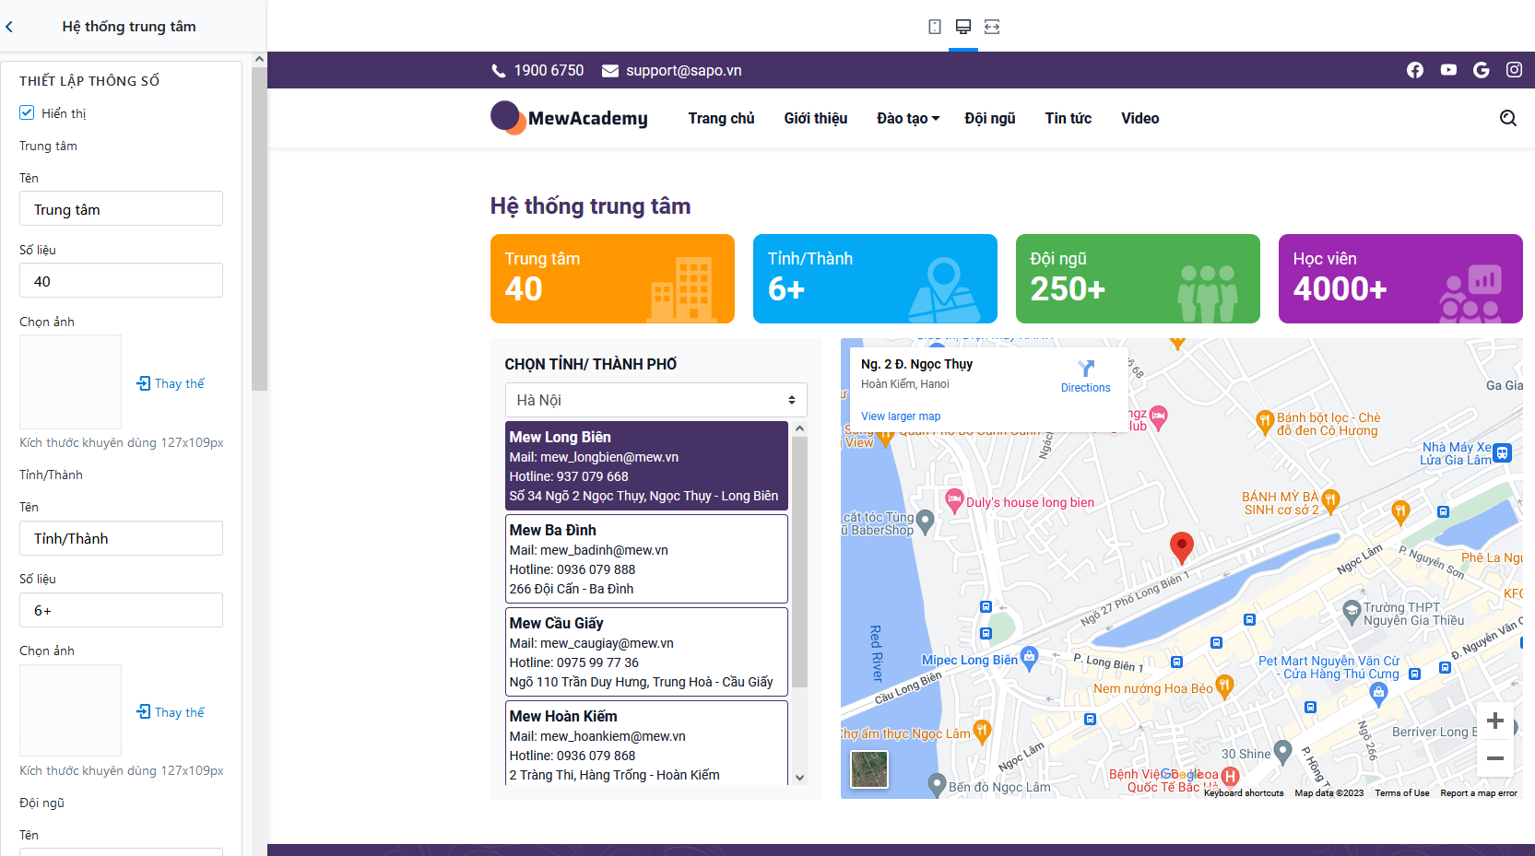
Task: Open the Instagram social icon
Action: point(1514,70)
